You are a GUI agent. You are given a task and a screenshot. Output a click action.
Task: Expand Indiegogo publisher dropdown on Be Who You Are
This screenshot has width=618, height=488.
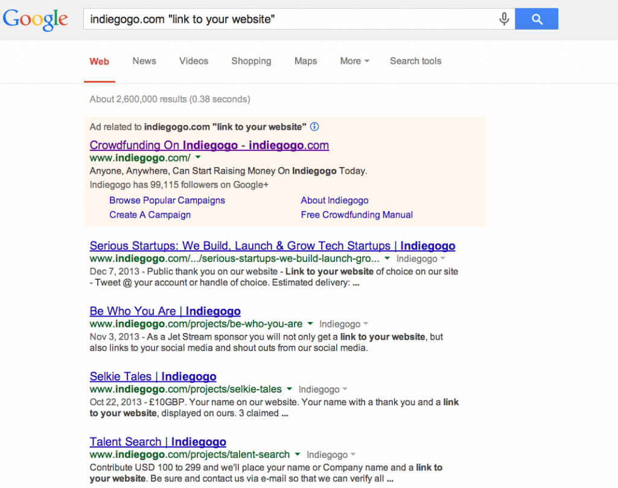(343, 324)
